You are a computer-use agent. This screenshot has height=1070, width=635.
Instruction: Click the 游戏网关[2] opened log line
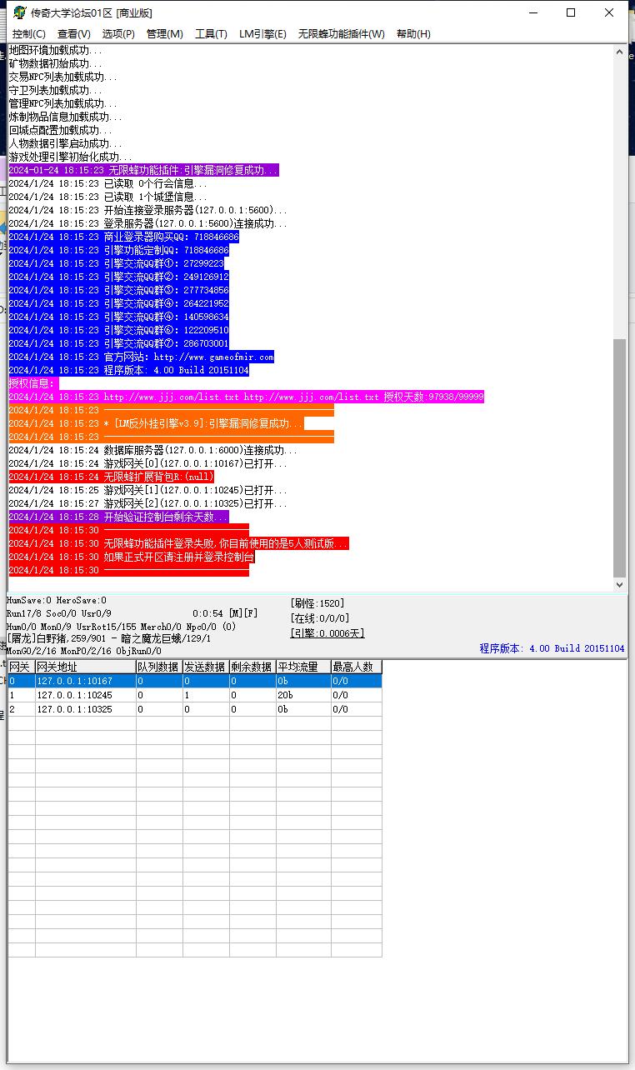[147, 503]
